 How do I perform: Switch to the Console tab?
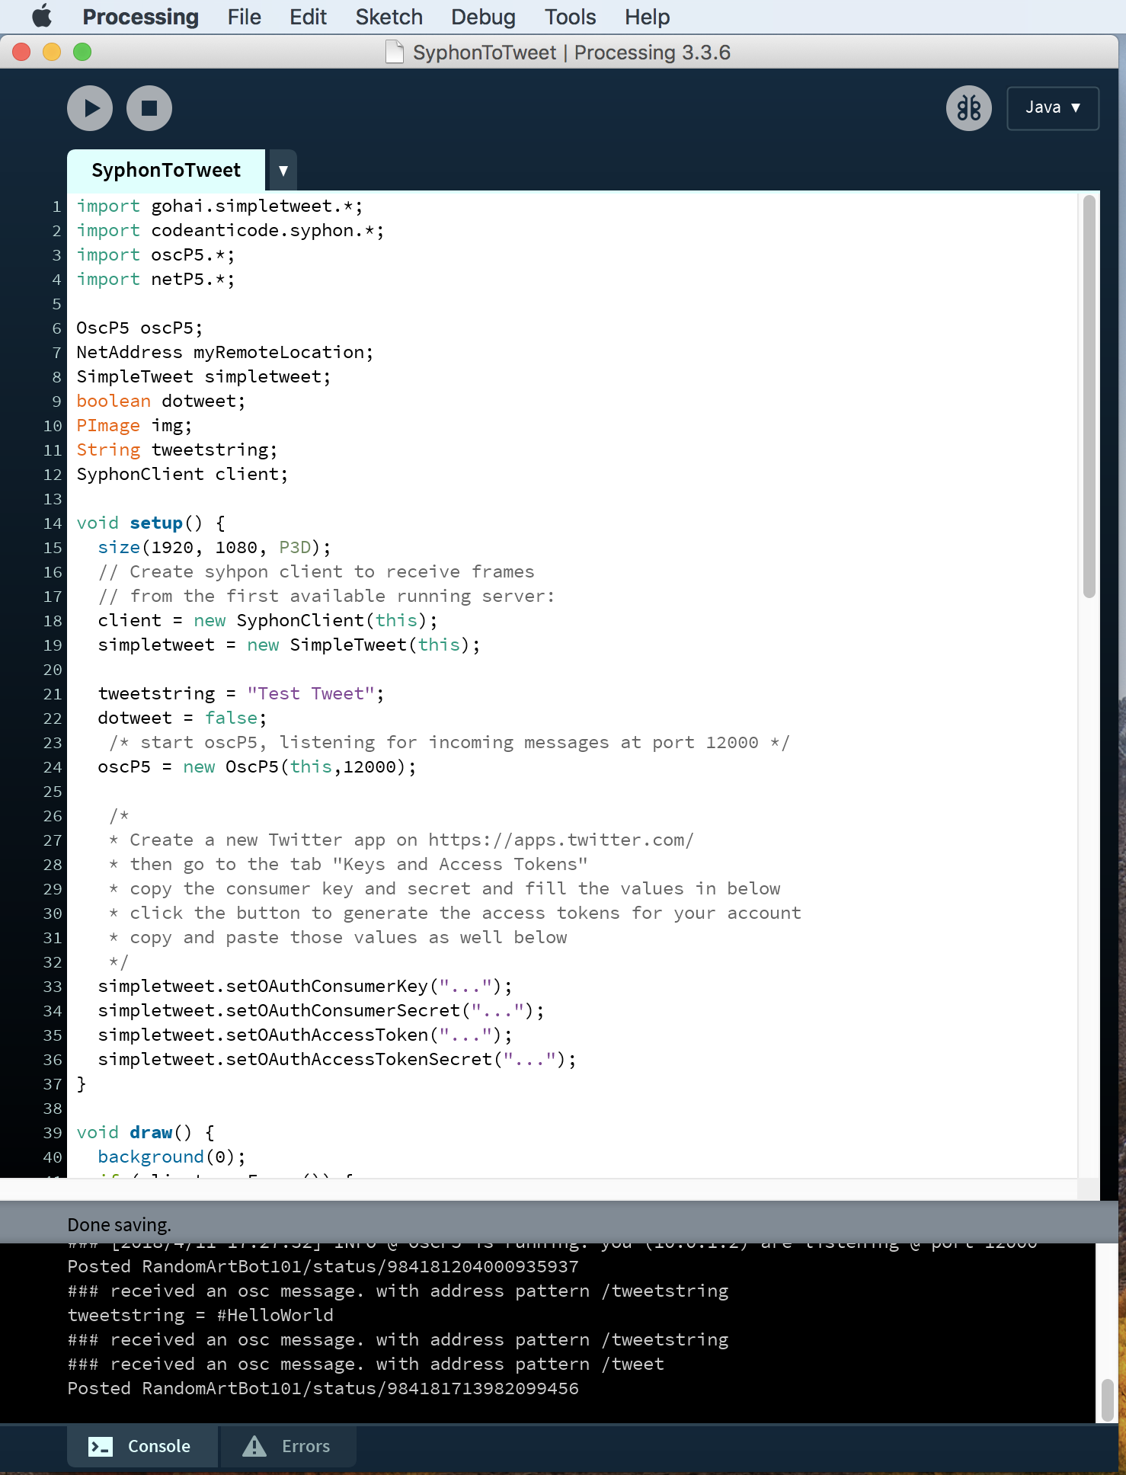(x=142, y=1446)
